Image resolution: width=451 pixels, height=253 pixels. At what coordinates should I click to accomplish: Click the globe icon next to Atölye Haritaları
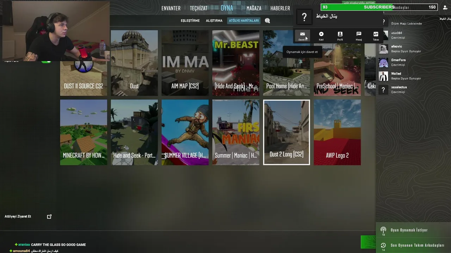tap(267, 21)
